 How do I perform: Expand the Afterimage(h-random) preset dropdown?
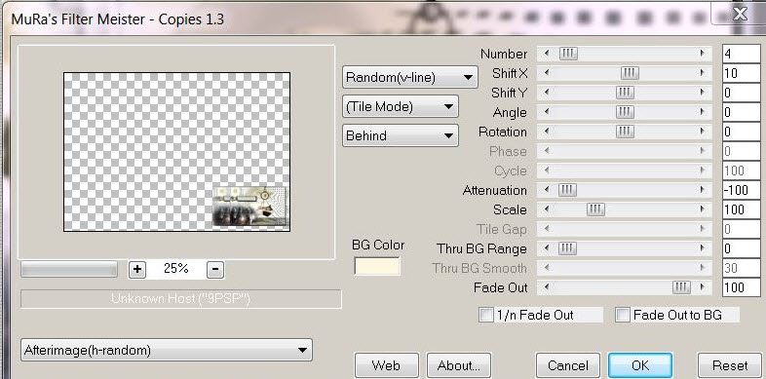[x=166, y=350]
